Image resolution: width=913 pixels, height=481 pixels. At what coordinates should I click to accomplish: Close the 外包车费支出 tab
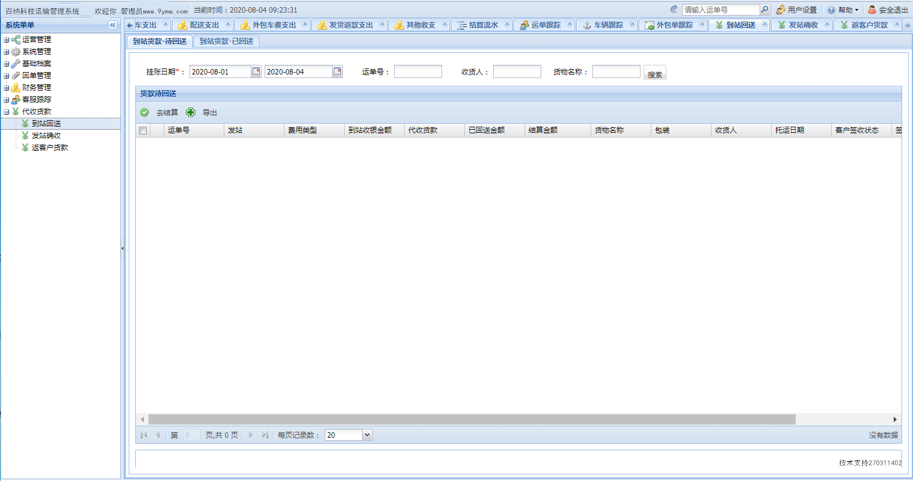pos(305,24)
